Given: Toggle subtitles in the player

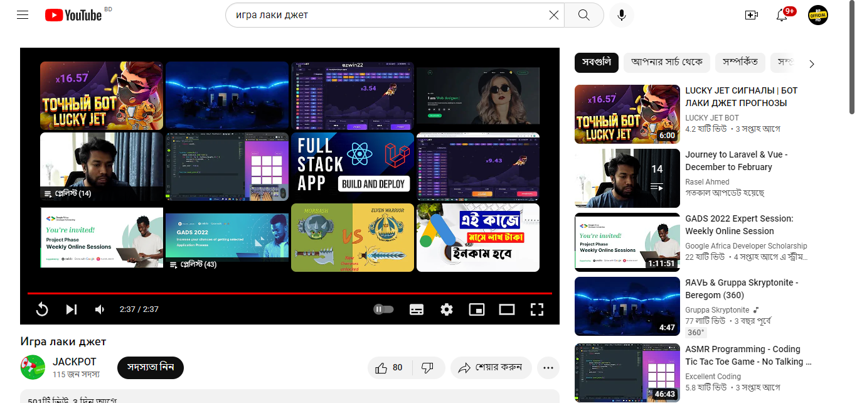Looking at the screenshot, I should point(417,309).
